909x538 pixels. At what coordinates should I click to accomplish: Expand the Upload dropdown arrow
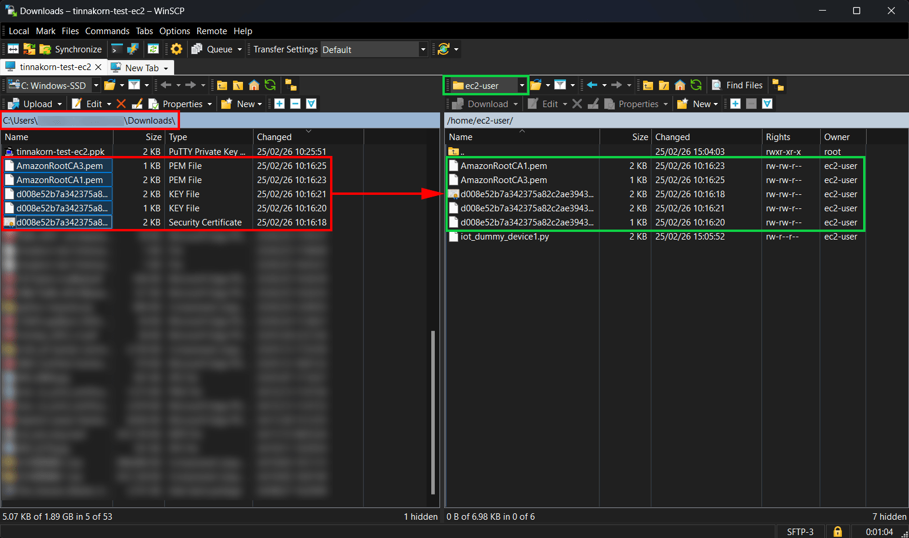tap(59, 104)
